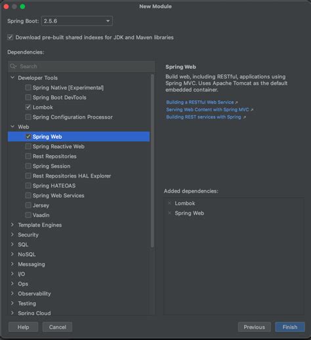Select the Spring Web tree item
This screenshot has height=340, width=311.
click(79, 136)
